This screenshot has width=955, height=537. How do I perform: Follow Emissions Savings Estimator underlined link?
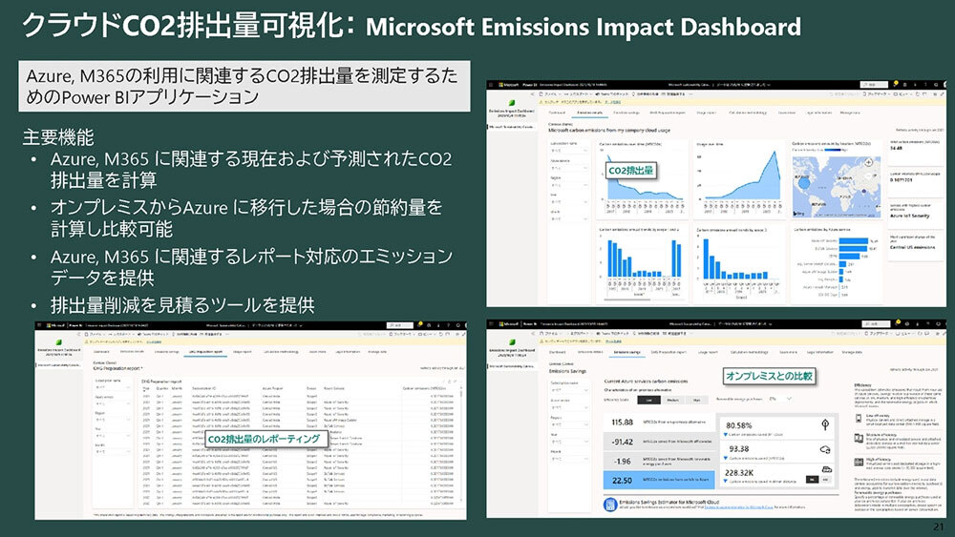738,507
